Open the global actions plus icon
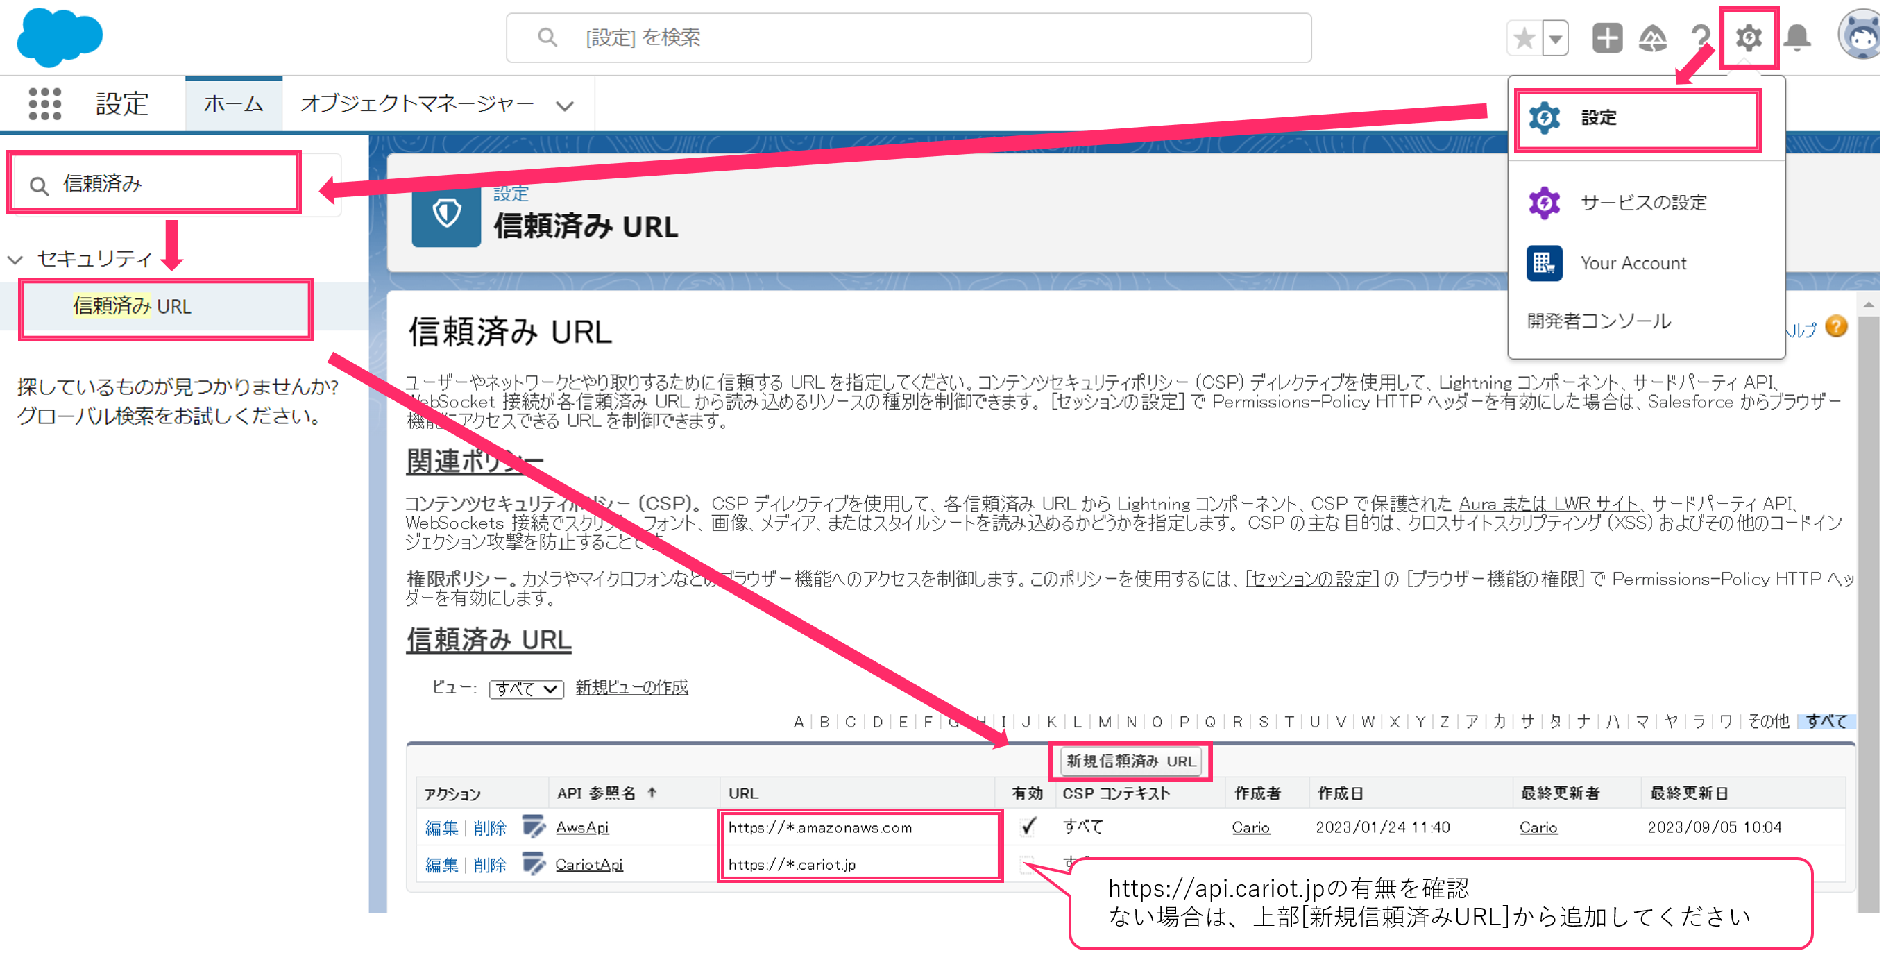 point(1607,38)
